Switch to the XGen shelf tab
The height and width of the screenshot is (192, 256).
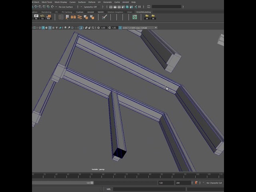pos(130,12)
